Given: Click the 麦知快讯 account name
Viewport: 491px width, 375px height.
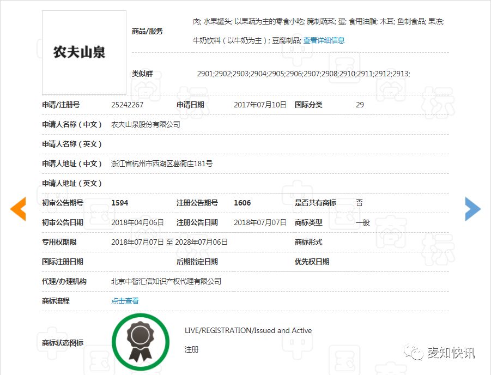Looking at the screenshot, I should [451, 353].
